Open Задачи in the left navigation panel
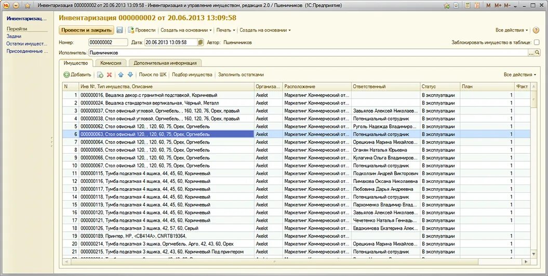 pyautogui.click(x=14, y=36)
